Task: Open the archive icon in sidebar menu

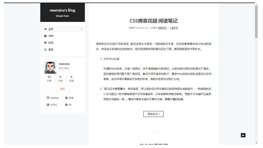Action: (45, 36)
